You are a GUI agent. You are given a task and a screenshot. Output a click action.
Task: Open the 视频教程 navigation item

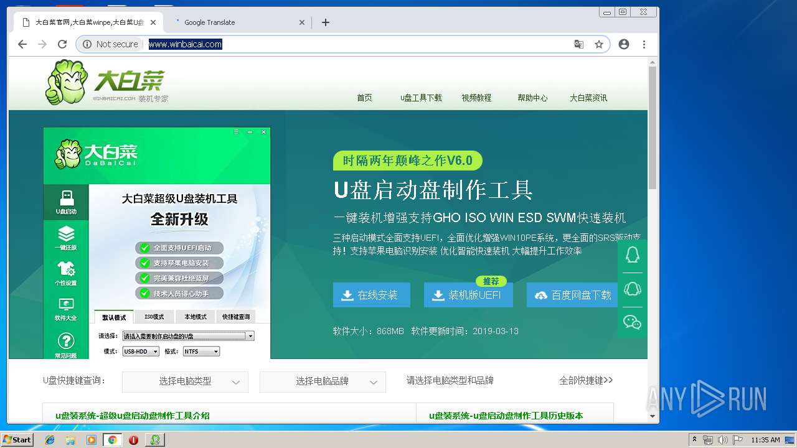(476, 98)
